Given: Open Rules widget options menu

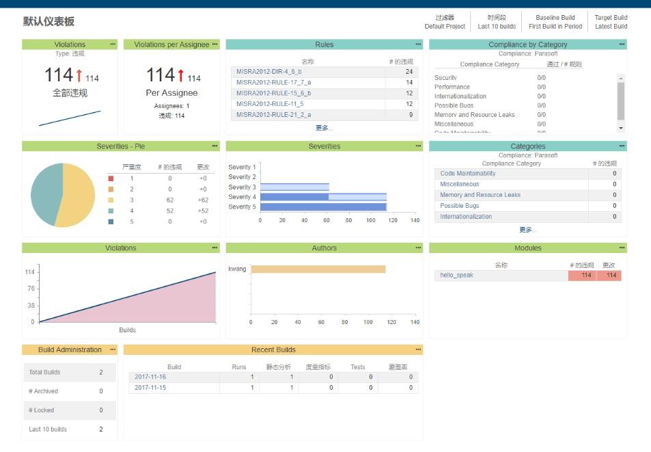Looking at the screenshot, I should [x=418, y=44].
